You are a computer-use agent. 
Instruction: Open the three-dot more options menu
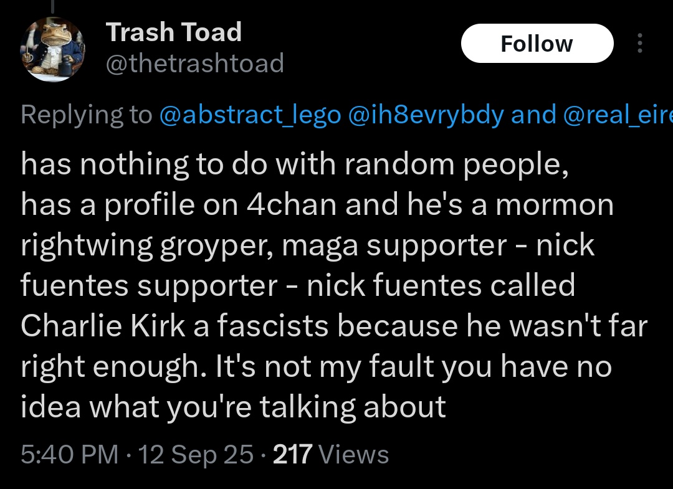[639, 43]
